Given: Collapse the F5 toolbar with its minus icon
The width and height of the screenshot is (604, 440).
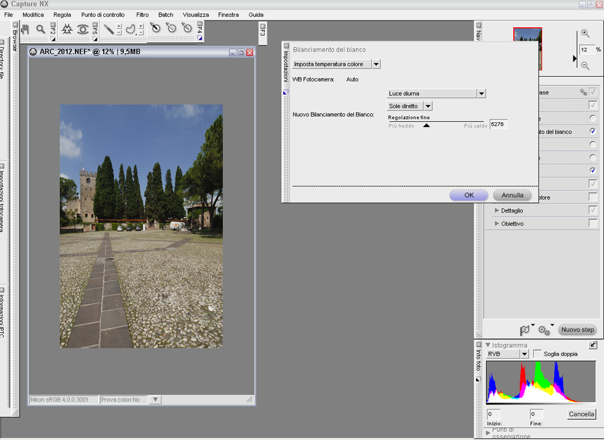Looking at the screenshot, I should 95,25.
